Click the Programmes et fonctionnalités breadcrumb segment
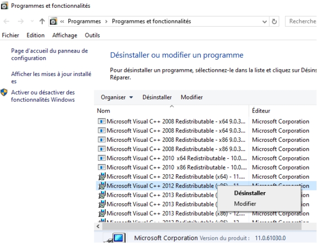317x243 pixels. 152,22
